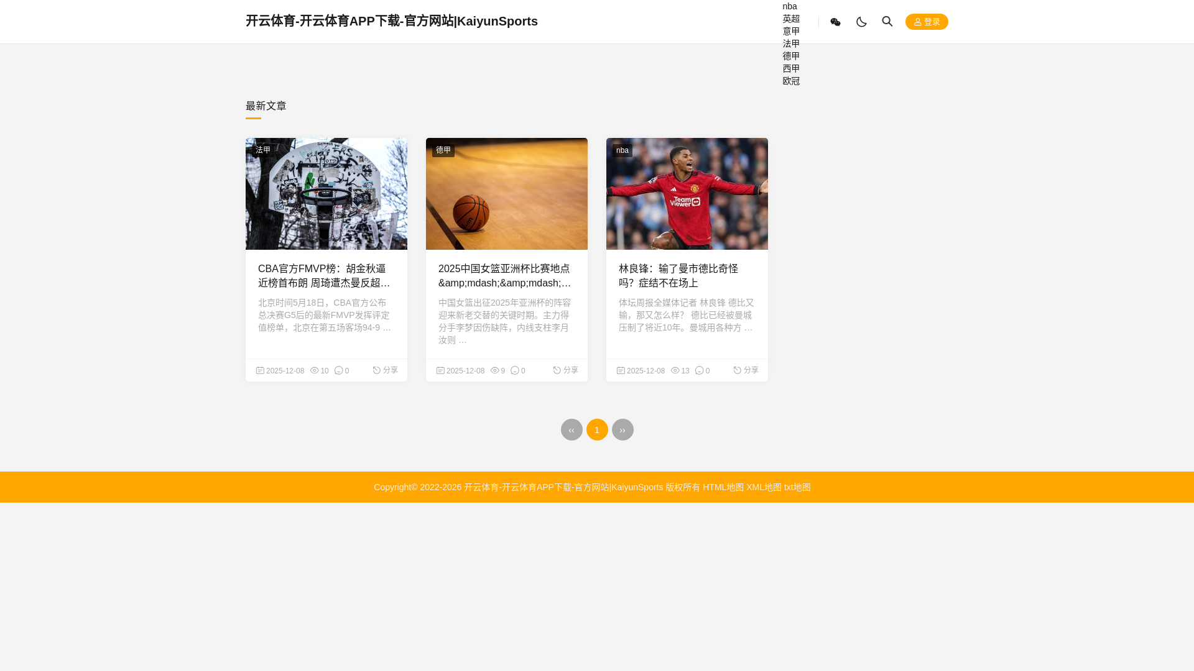
Task: Click calendar date icon on CBA article
Action: [260, 370]
